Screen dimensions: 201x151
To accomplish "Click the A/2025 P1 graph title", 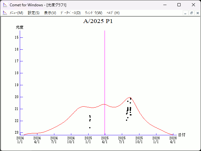I will point(98,21).
